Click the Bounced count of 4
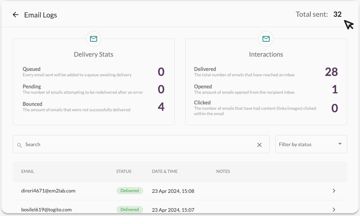 click(161, 107)
